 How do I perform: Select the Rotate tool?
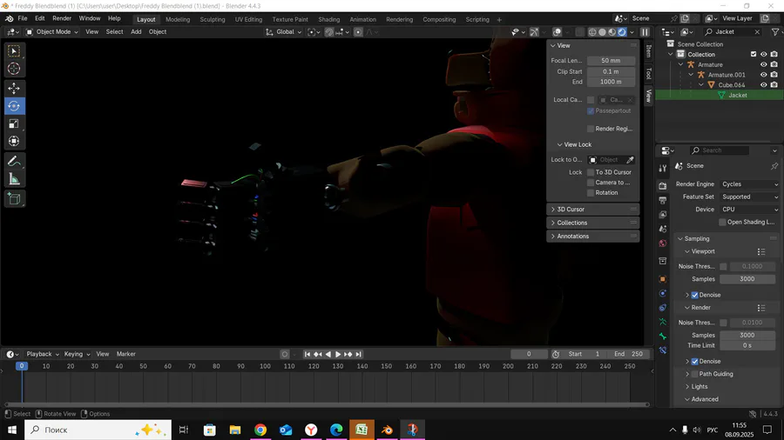pyautogui.click(x=14, y=106)
